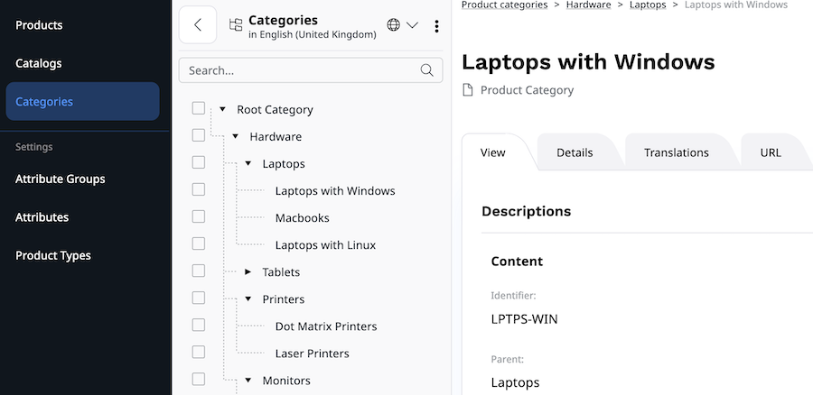The width and height of the screenshot is (813, 395).
Task: Click the search magnifier icon
Action: (x=427, y=70)
